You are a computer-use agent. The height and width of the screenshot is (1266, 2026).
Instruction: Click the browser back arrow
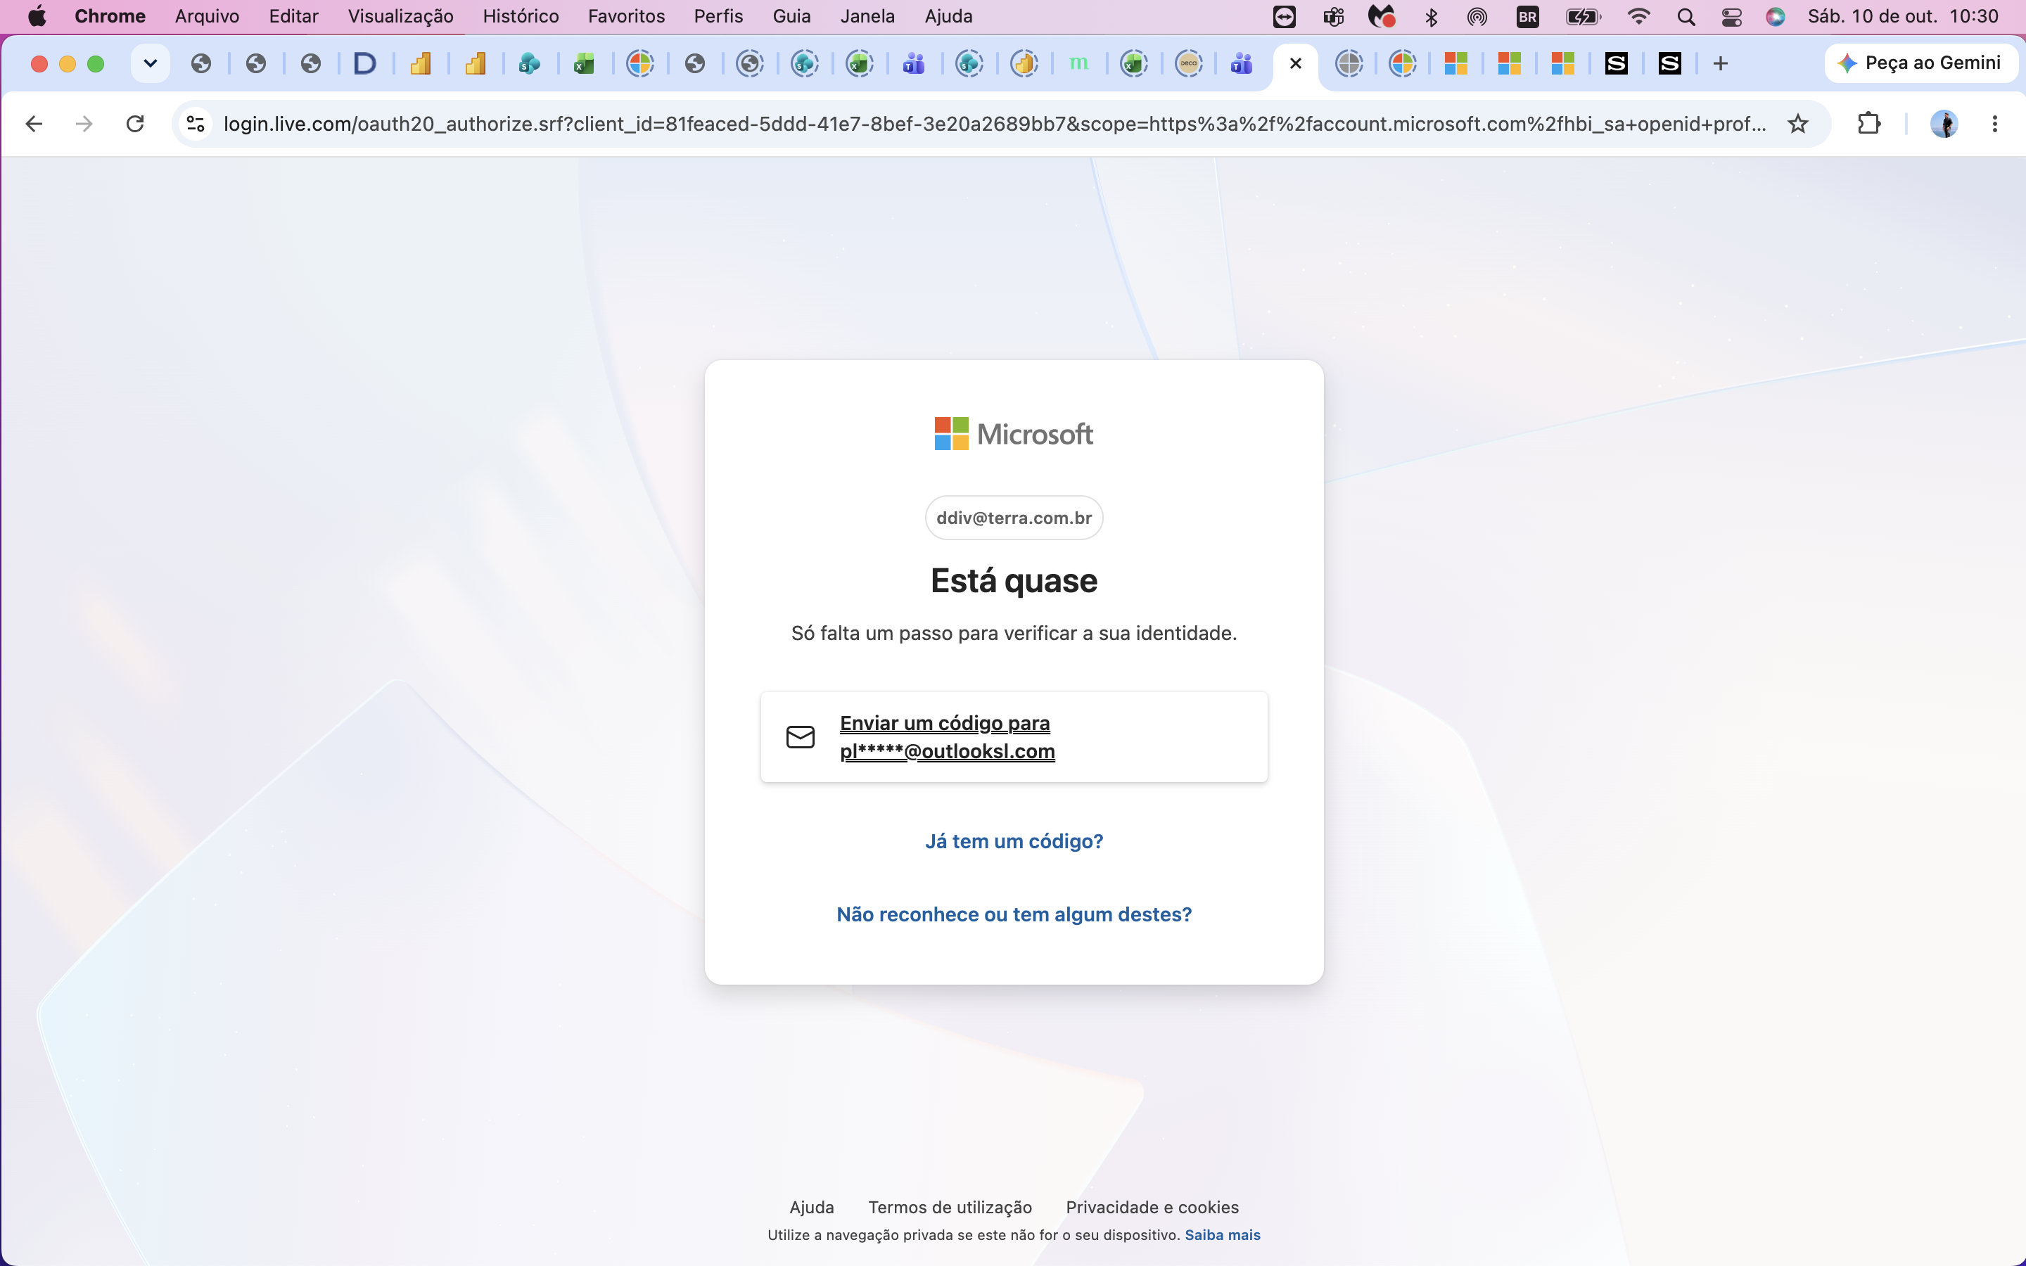(34, 124)
